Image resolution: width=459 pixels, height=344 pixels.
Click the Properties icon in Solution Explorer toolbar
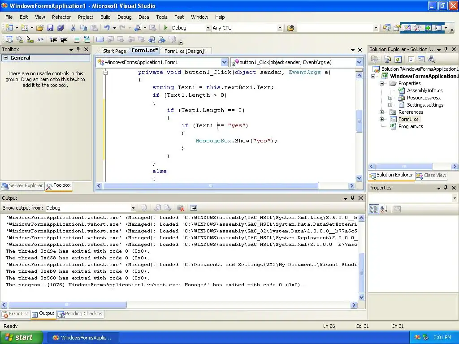pyautogui.click(x=375, y=60)
